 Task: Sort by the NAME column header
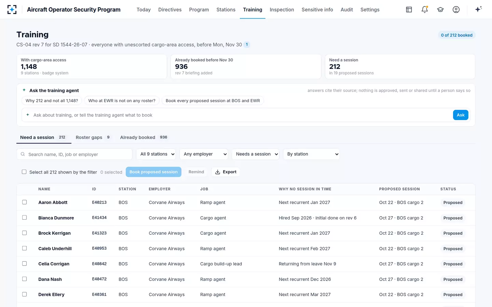44,189
